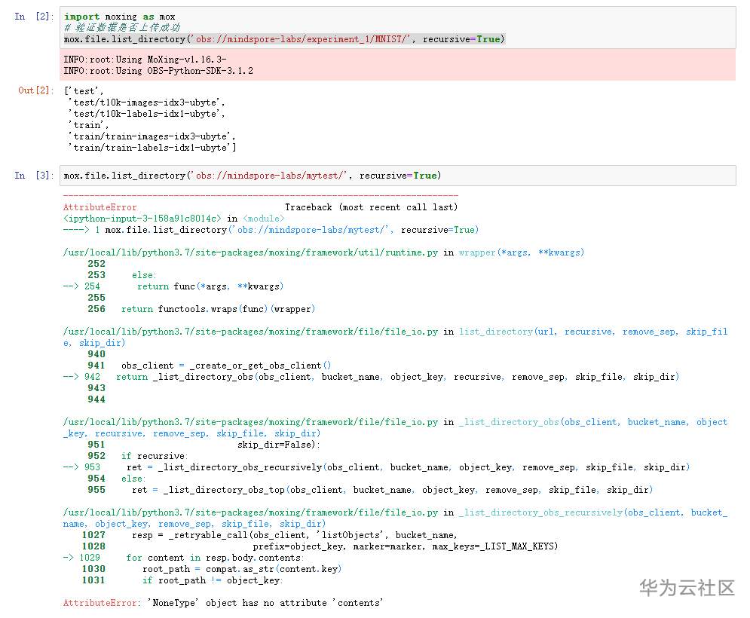
Task: Click the 'train' entry in output list
Action: coord(87,125)
